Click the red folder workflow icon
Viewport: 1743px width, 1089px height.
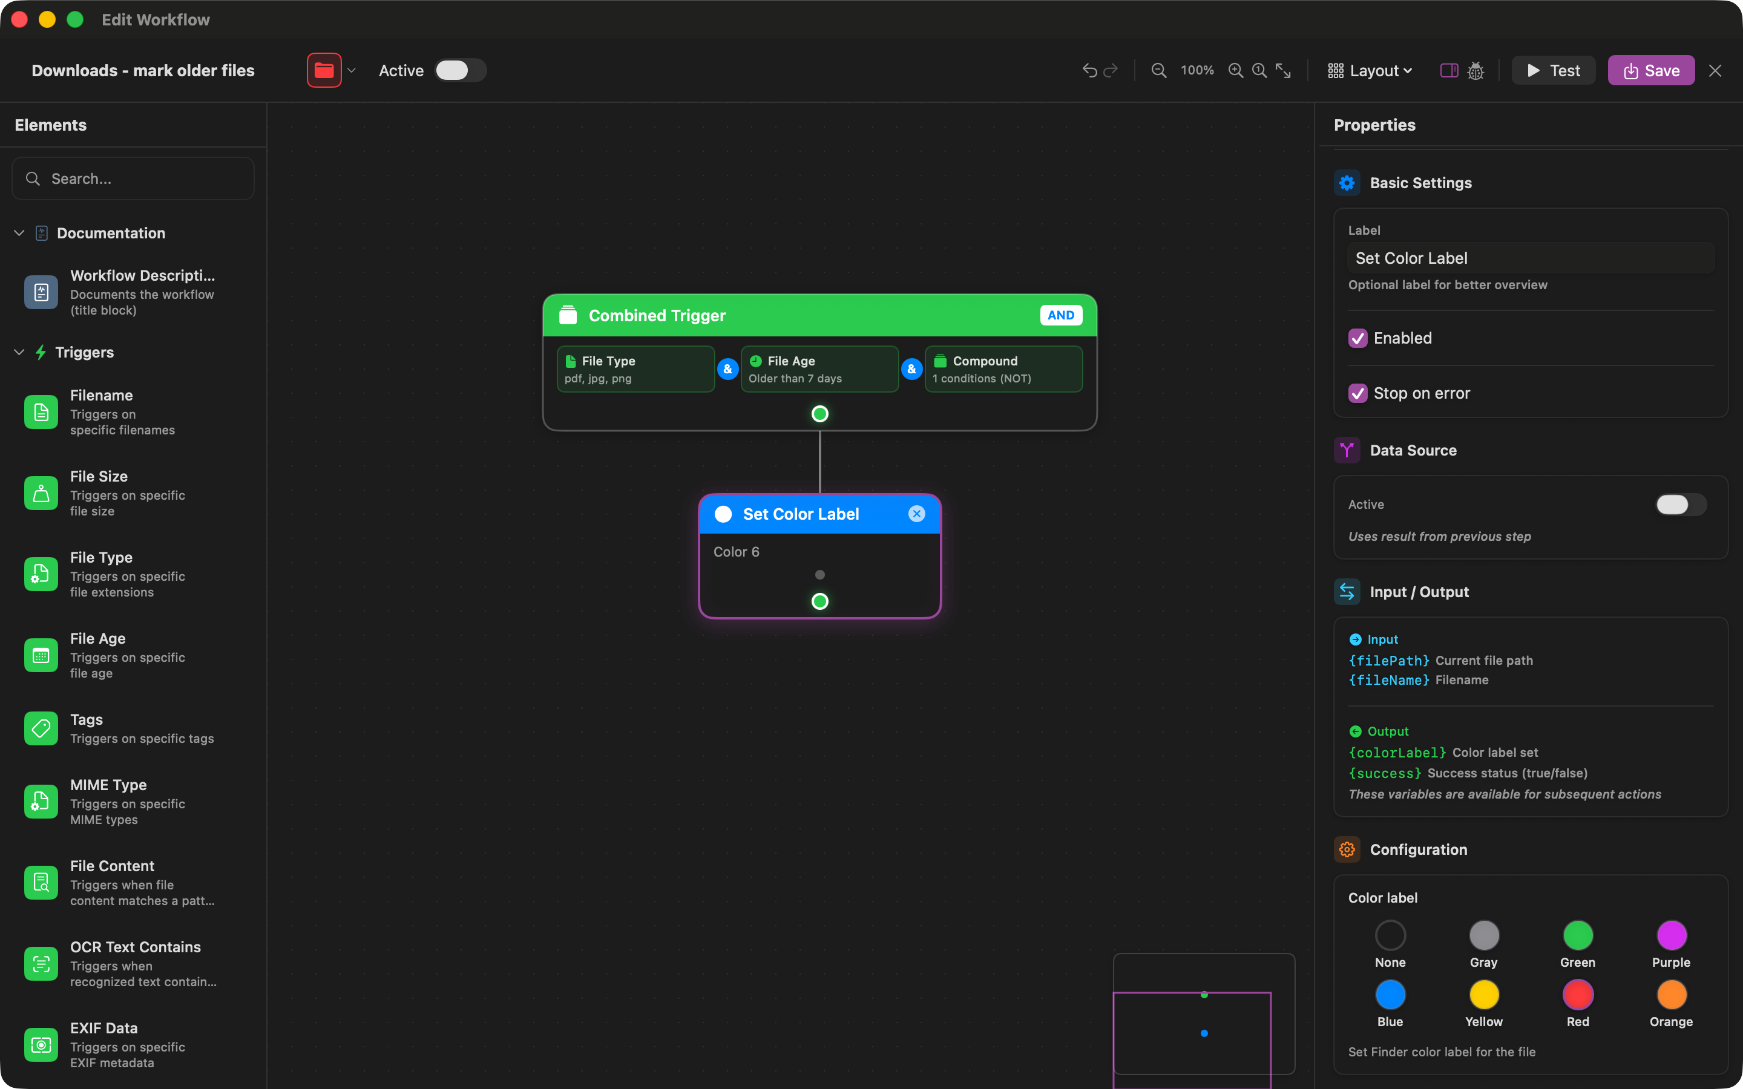click(x=324, y=71)
